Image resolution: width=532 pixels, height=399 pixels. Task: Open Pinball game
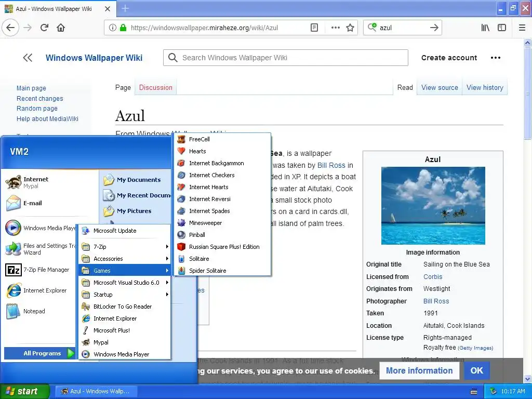click(x=222, y=235)
